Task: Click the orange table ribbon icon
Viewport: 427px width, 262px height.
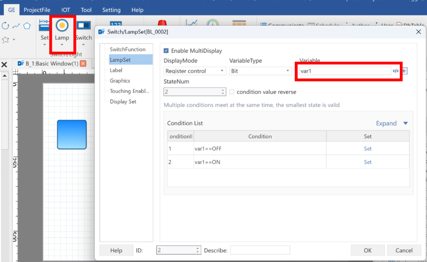Action: tap(239, 23)
